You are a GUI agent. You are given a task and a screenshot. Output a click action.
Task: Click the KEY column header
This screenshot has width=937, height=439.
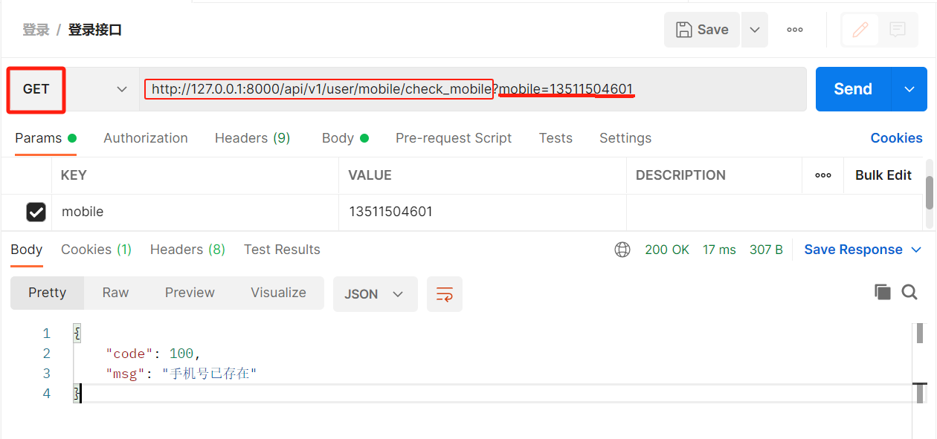(x=74, y=175)
